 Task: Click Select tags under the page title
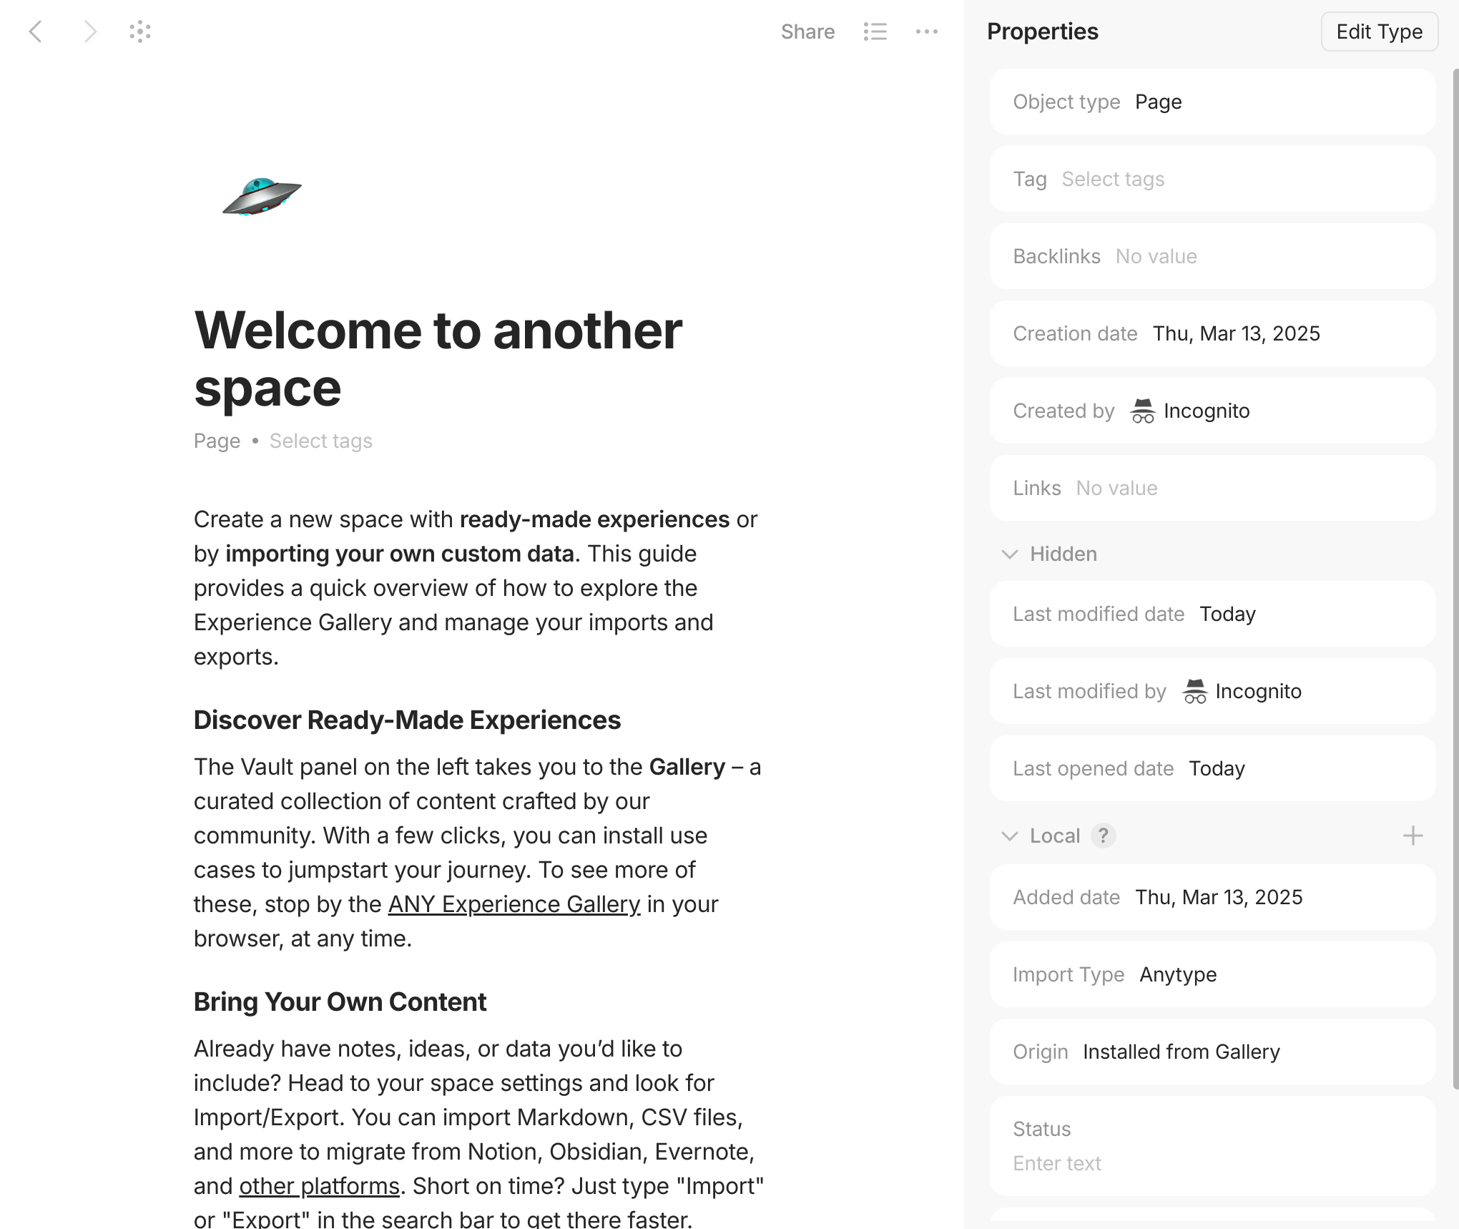[x=320, y=441]
